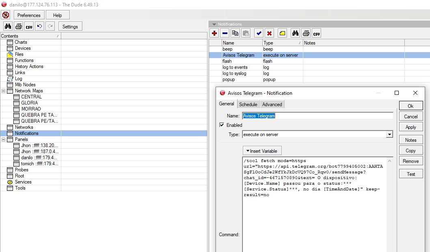Open the MORRAO network map
This screenshot has height=252, width=430.
(x=31, y=109)
